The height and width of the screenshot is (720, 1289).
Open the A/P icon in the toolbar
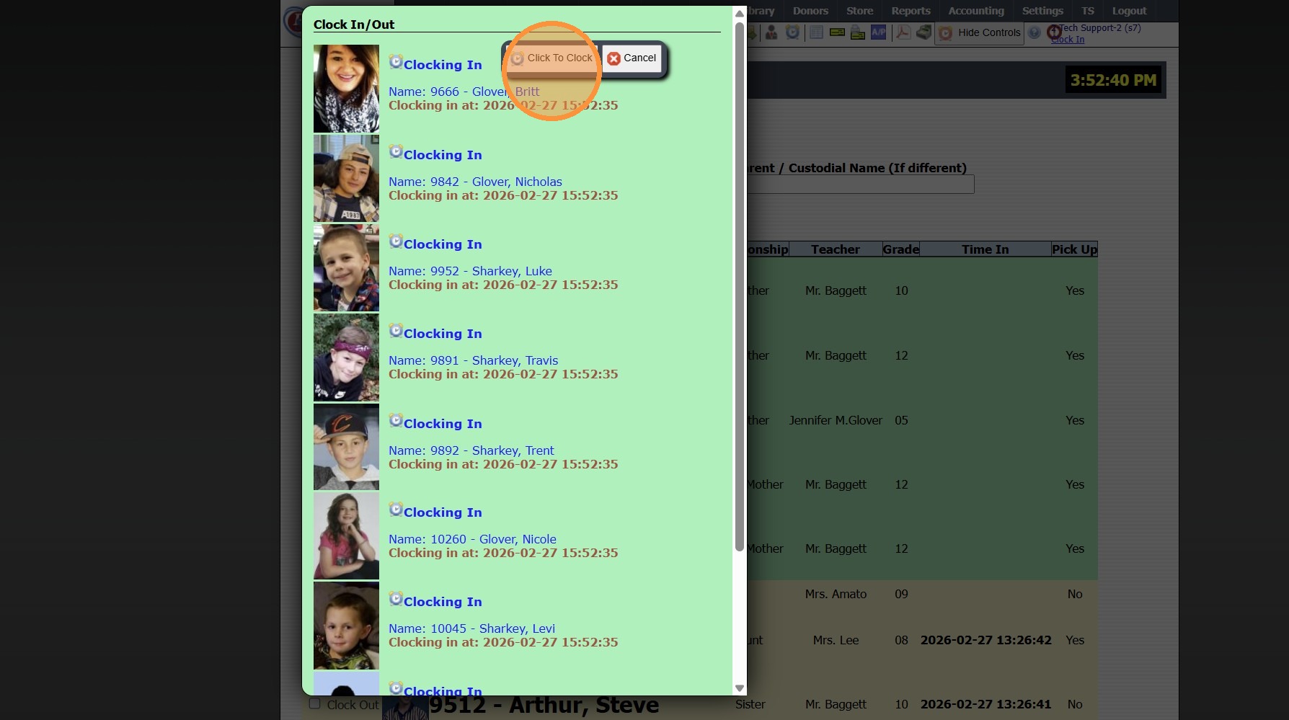pyautogui.click(x=878, y=32)
